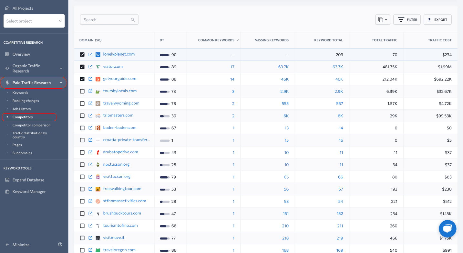This screenshot has height=253, width=463.
Task: Click the Expand Database stack icon
Action: tap(7, 180)
